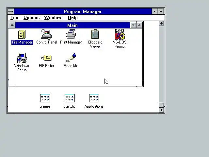Select the StartUp group icon
This screenshot has width=209, height=157.
click(70, 98)
